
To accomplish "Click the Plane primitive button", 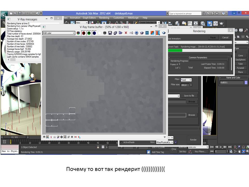I will pyautogui.click(x=240, y=72).
